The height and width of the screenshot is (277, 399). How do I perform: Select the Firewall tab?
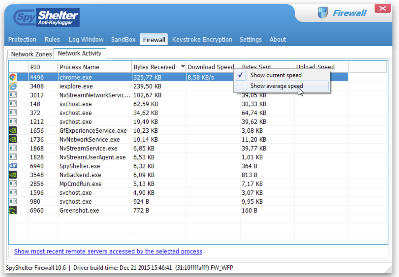point(154,39)
